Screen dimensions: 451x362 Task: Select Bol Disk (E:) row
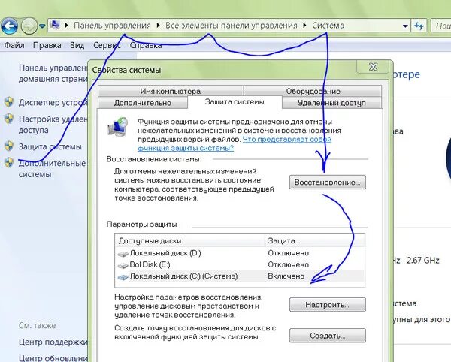coord(240,264)
